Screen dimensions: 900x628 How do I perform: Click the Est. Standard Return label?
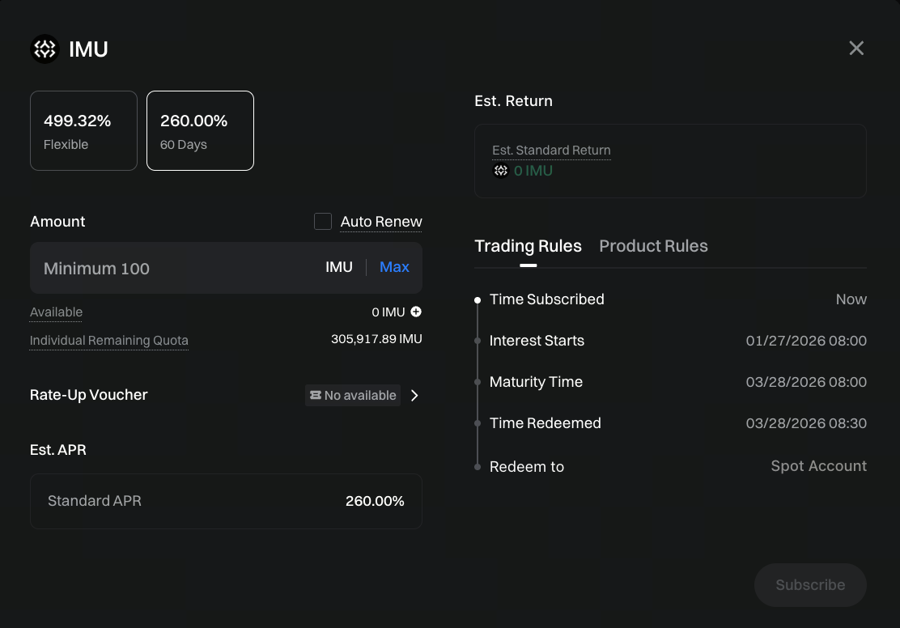551,151
